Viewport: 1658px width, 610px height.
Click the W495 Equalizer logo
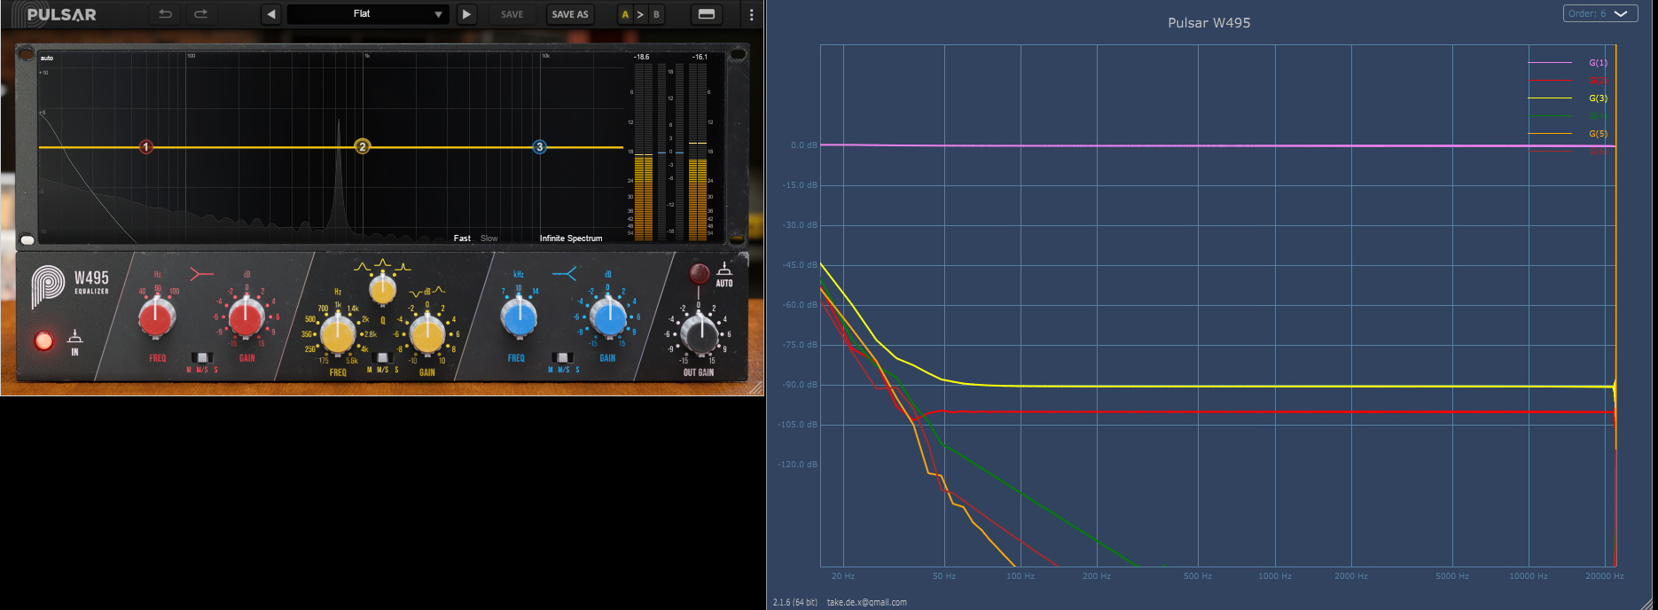70,285
